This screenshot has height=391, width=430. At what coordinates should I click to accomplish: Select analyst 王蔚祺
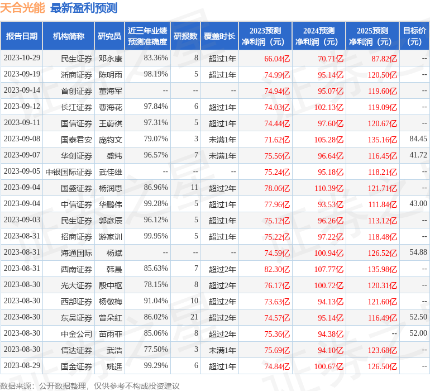111,123
